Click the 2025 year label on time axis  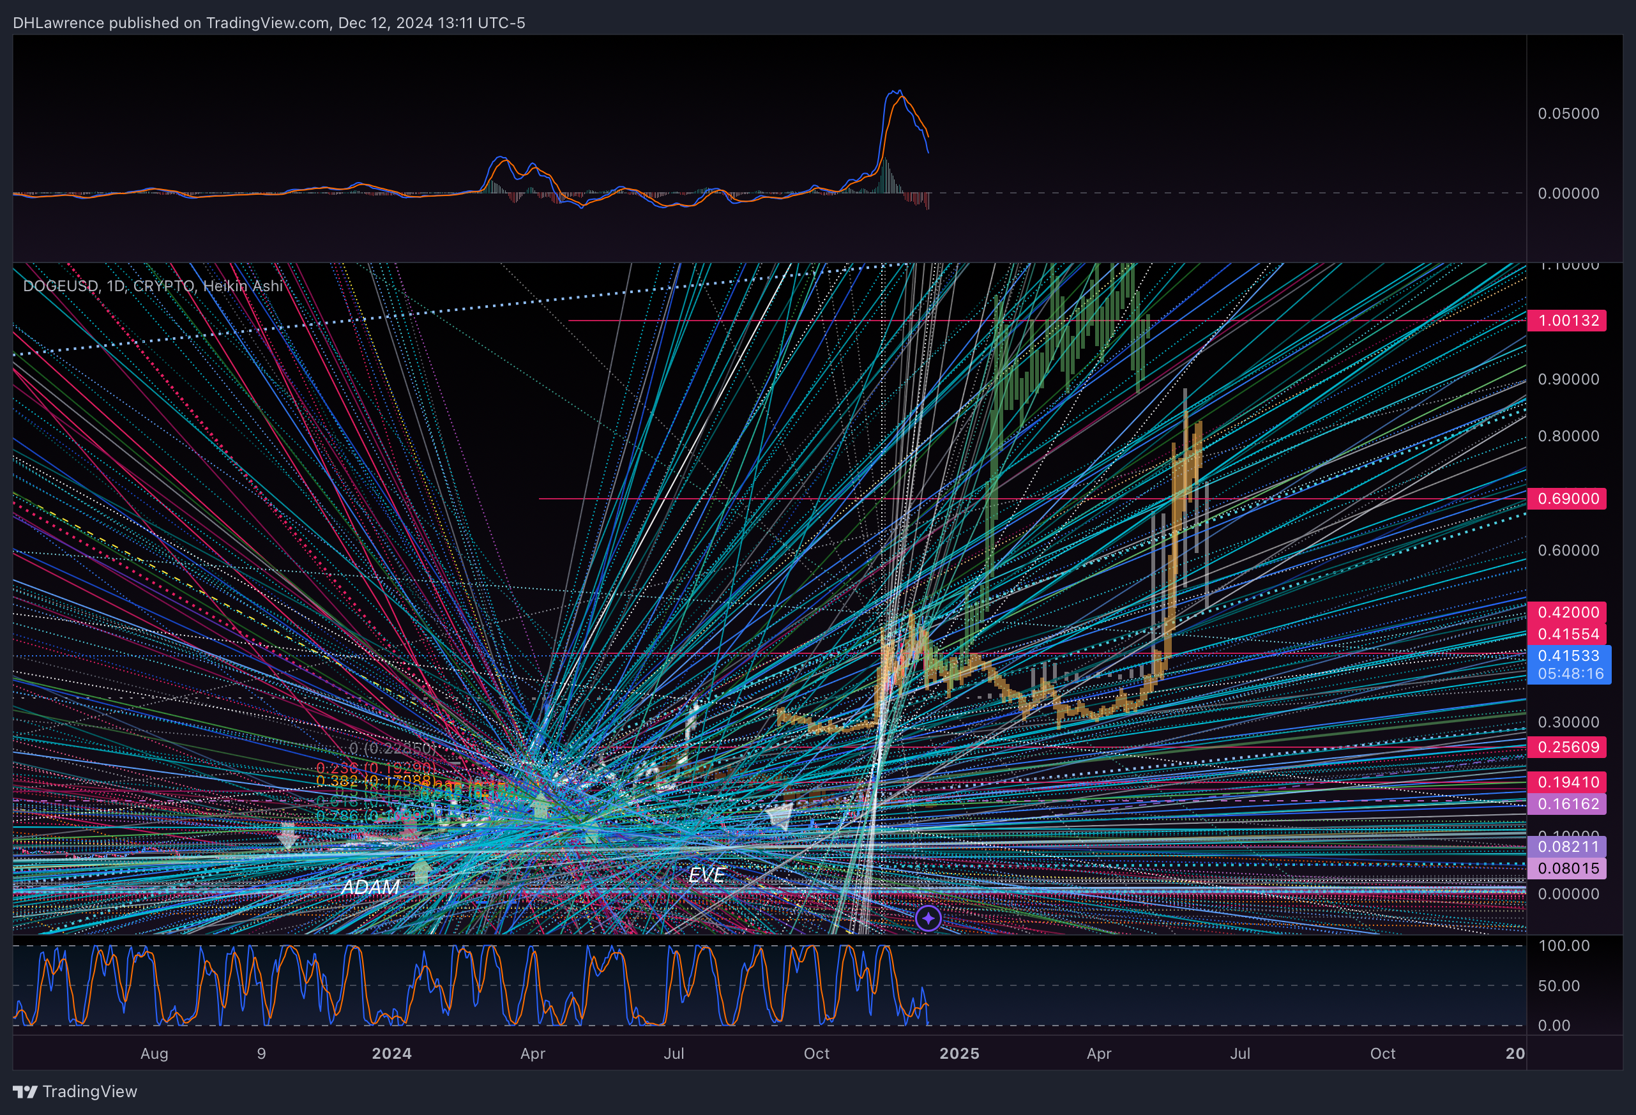(x=960, y=1054)
